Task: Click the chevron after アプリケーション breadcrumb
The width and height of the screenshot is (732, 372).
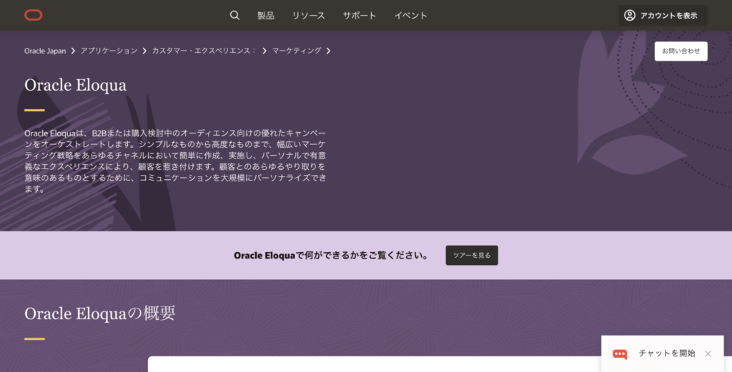Action: [x=144, y=51]
